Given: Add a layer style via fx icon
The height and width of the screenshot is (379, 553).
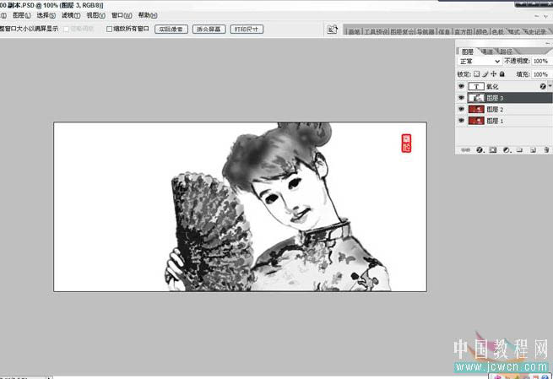Looking at the screenshot, I should coord(480,150).
